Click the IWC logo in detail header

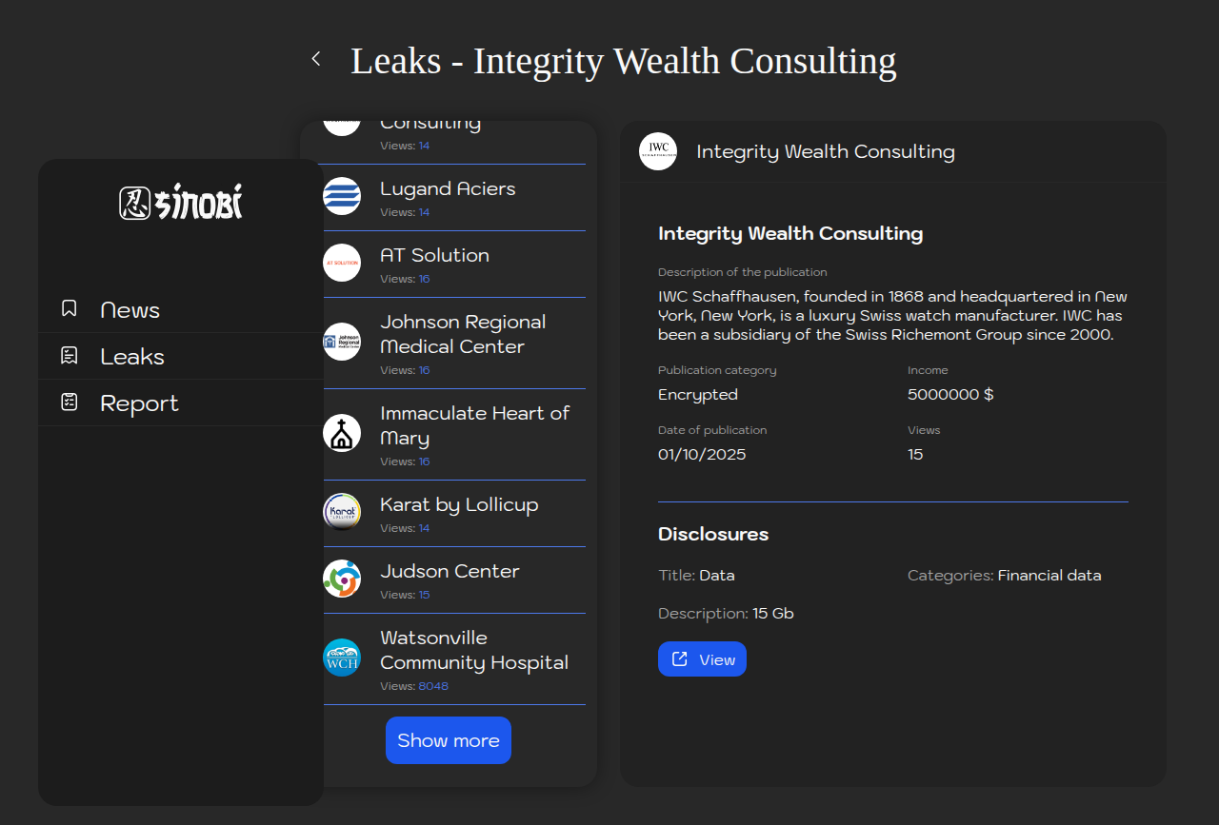[x=658, y=151]
